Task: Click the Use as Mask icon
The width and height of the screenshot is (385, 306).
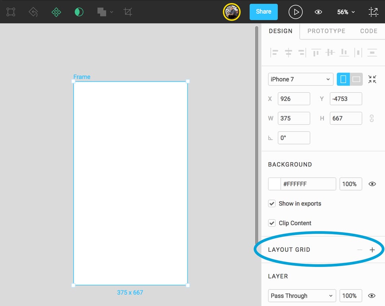Action: pos(79,12)
